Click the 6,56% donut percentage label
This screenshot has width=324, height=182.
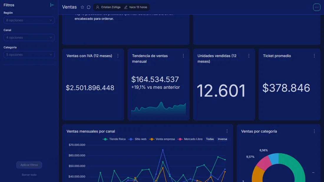coord(264,150)
